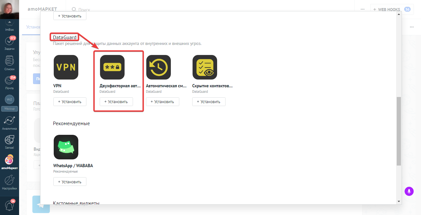Click the Скрытие контактов... widget title

[213, 86]
